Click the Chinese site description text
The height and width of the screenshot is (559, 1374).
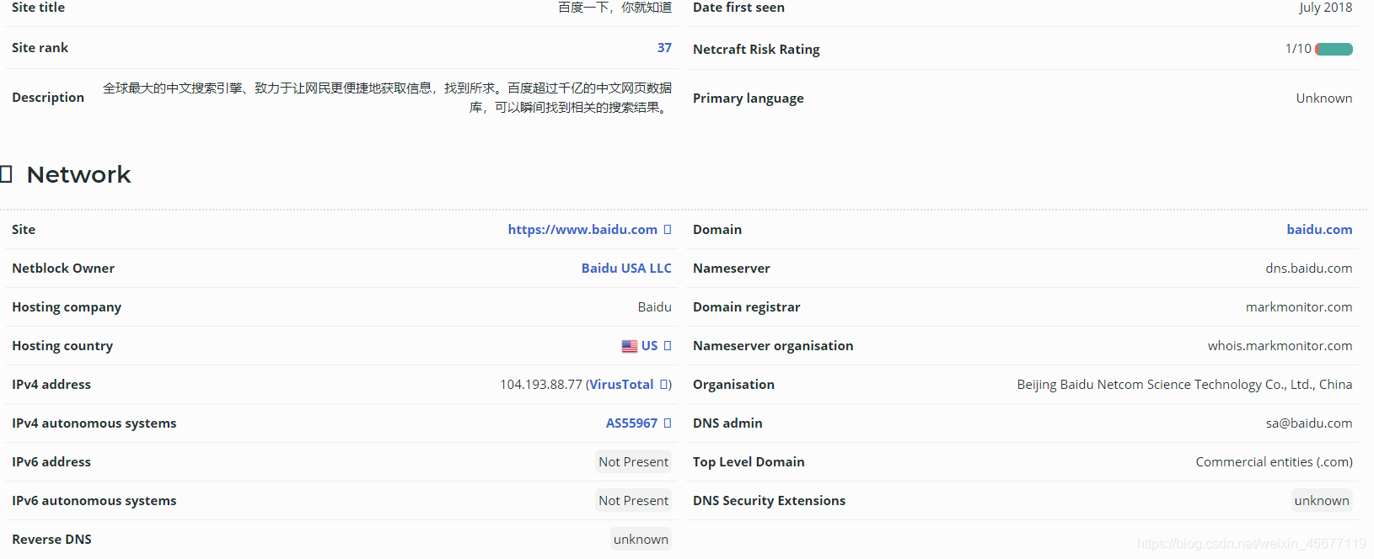click(387, 98)
